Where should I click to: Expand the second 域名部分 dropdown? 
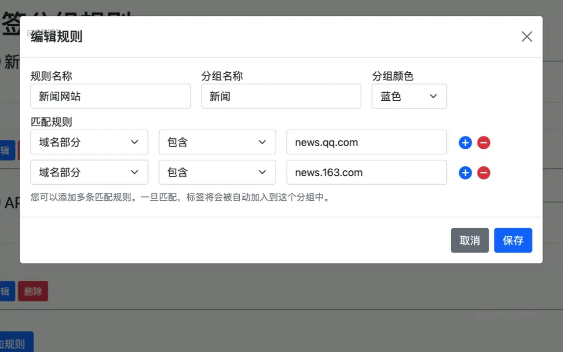pyautogui.click(x=89, y=172)
